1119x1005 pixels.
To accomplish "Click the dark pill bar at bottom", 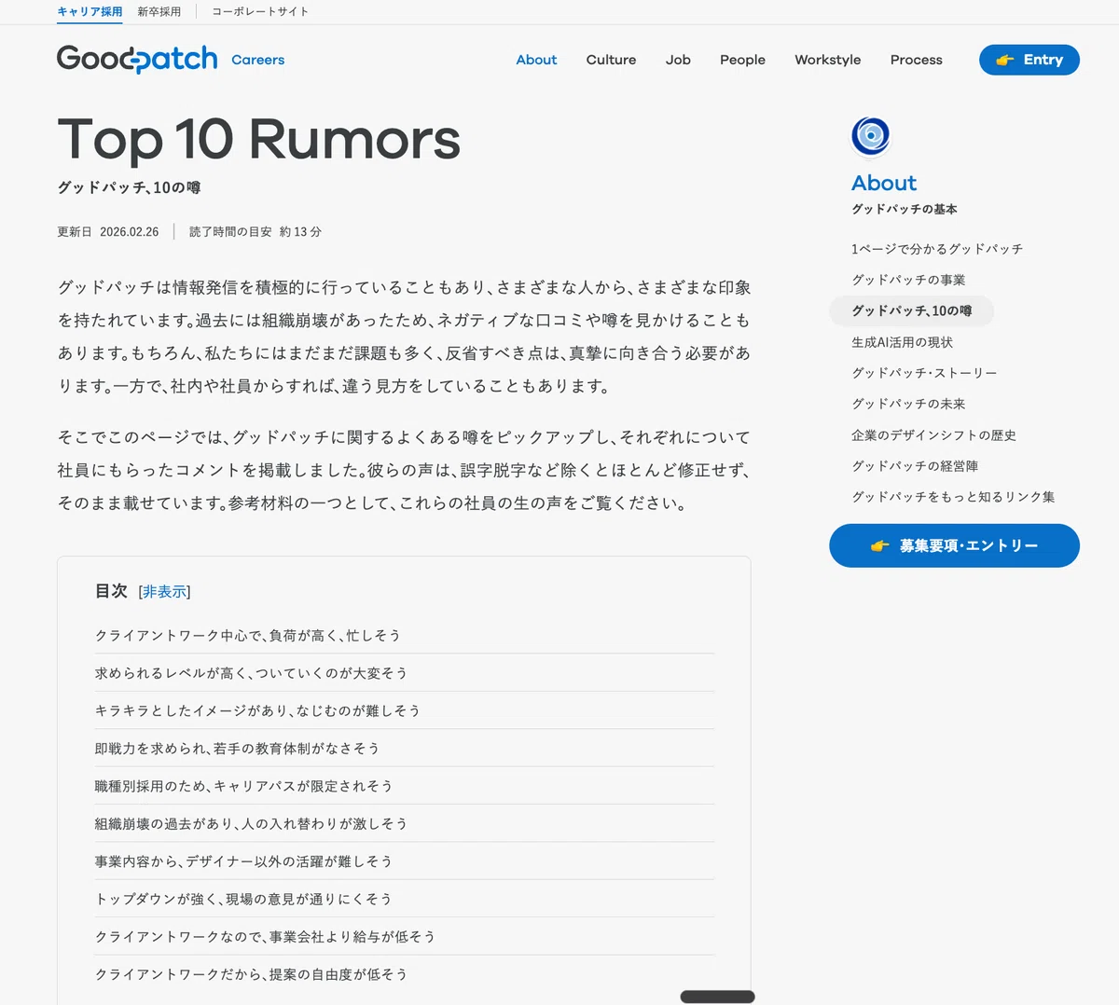I will click(717, 997).
